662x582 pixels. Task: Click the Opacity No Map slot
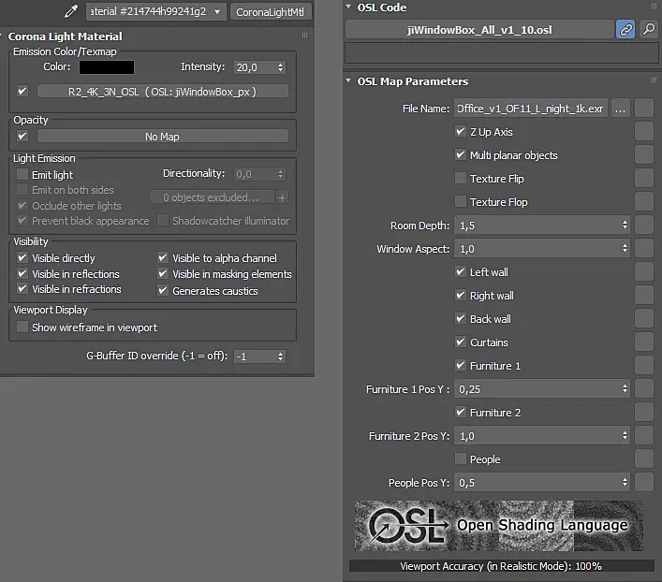[x=163, y=137]
